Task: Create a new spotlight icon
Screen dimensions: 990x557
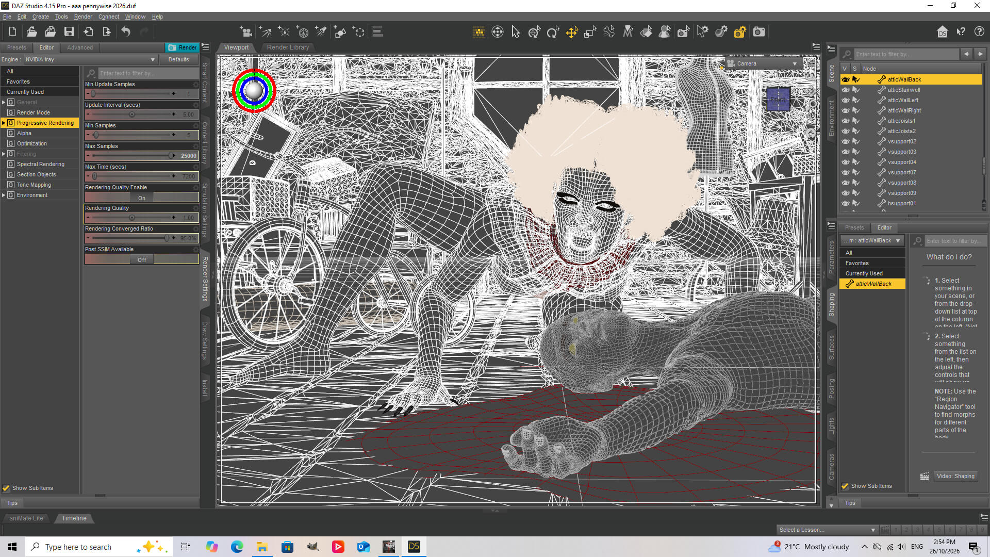Action: (321, 32)
